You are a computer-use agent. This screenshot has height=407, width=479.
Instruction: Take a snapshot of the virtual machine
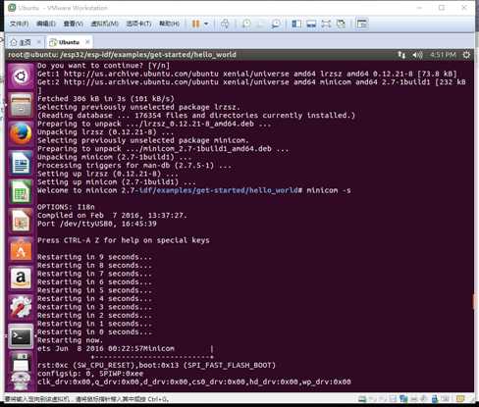246,24
